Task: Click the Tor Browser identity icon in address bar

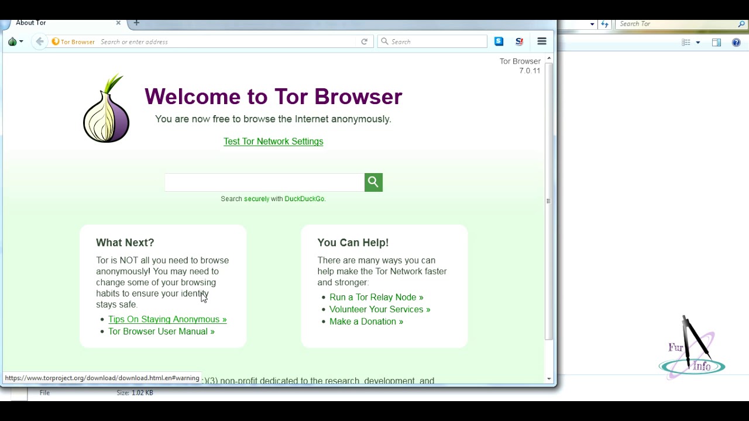Action: [x=73, y=42]
